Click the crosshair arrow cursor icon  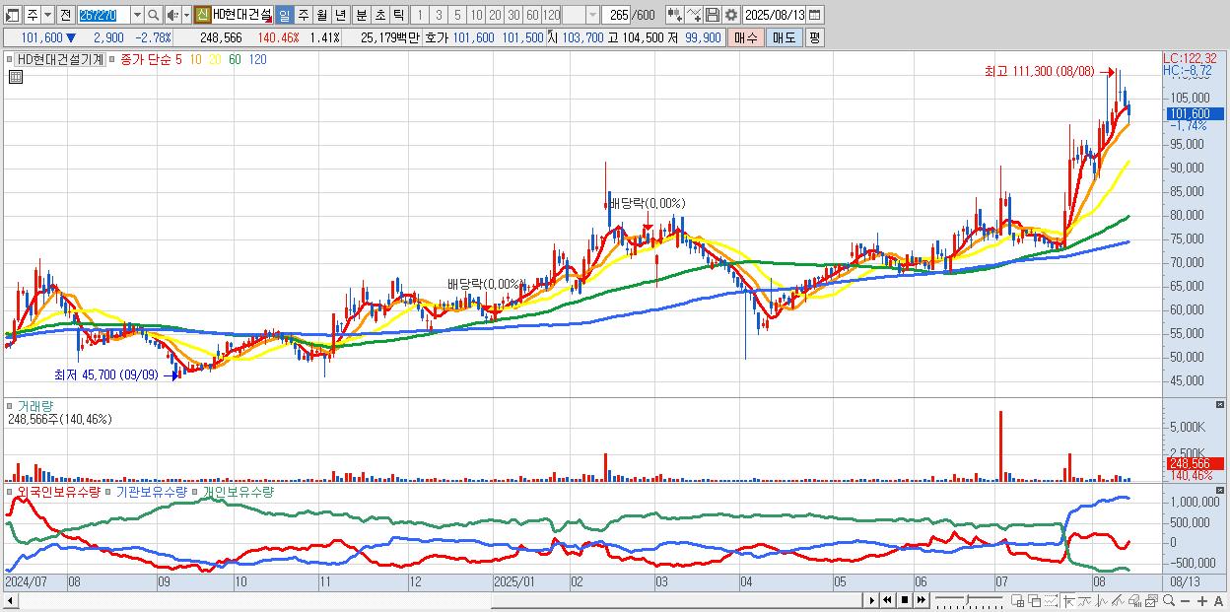click(1067, 601)
